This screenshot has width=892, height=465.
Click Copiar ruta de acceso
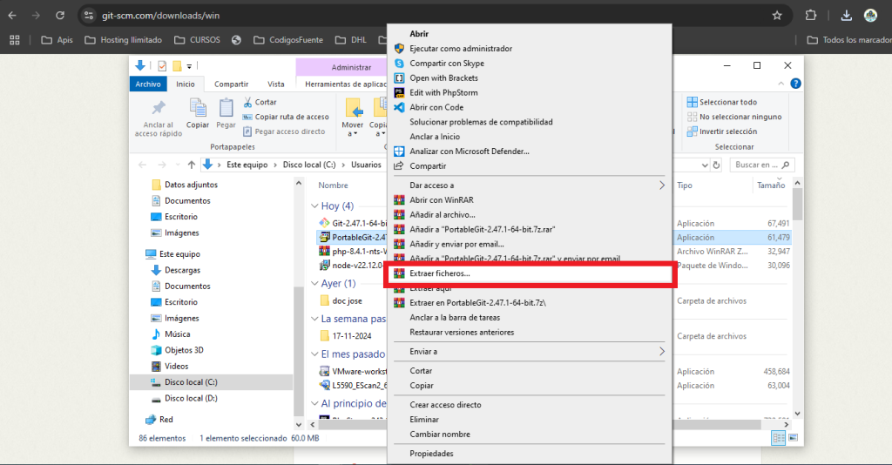coord(286,117)
